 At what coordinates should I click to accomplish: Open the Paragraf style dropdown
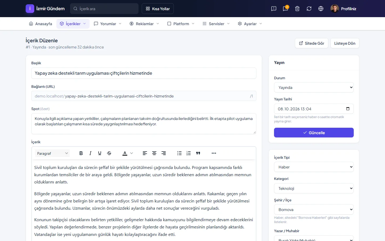coord(52,153)
